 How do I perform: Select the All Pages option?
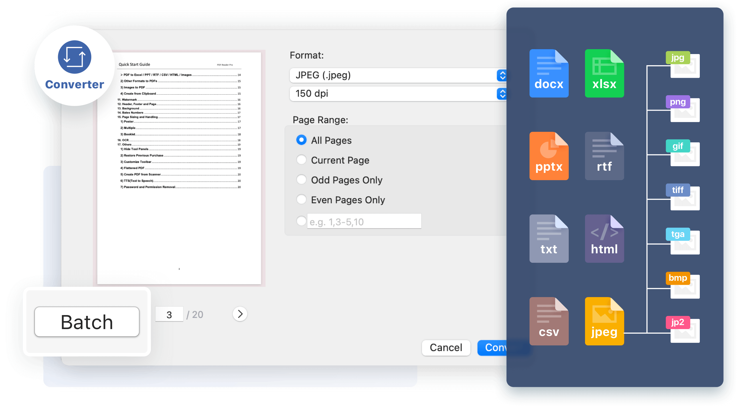coord(301,140)
